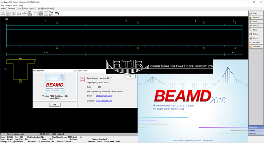This screenshot has width=264, height=143.
Task: Open the Geometry section in bottom-right panel
Action: coord(256,127)
